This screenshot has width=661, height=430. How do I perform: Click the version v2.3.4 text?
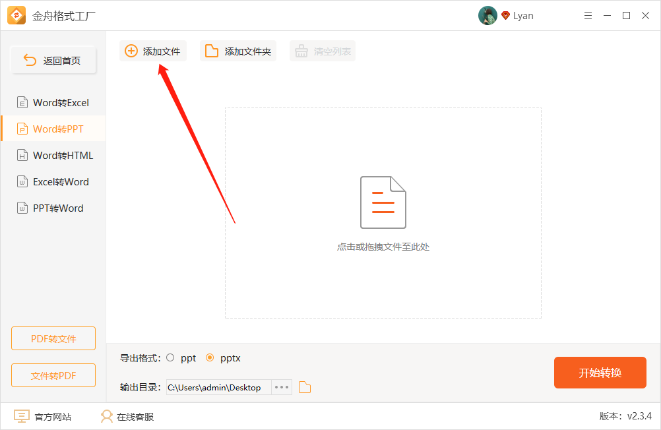click(625, 416)
